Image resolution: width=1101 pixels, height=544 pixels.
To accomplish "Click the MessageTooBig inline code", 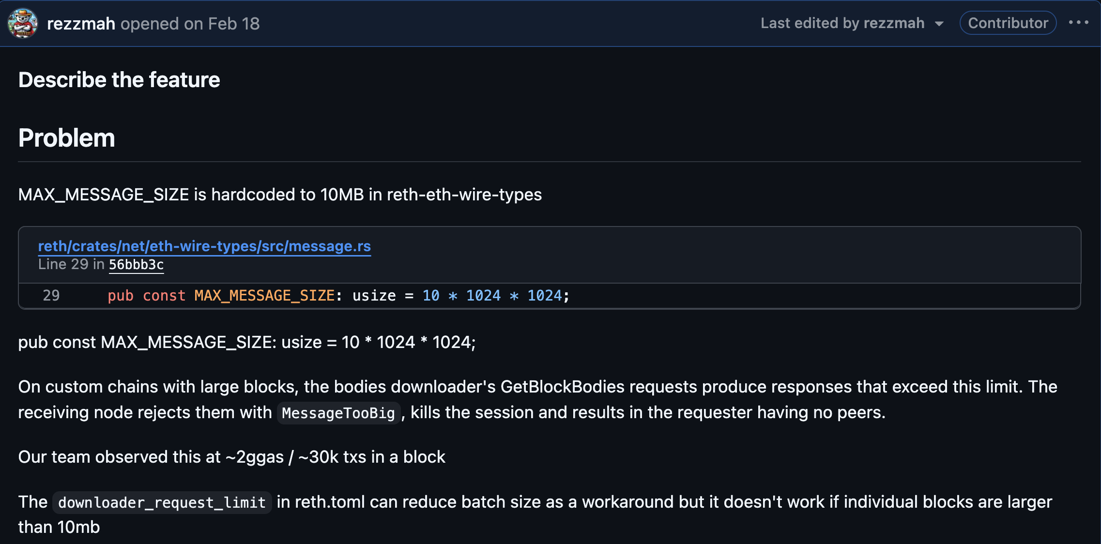I will 338,413.
